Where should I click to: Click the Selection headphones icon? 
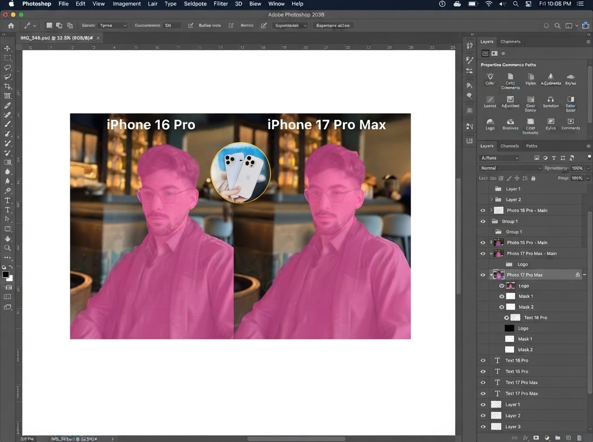tap(551, 99)
